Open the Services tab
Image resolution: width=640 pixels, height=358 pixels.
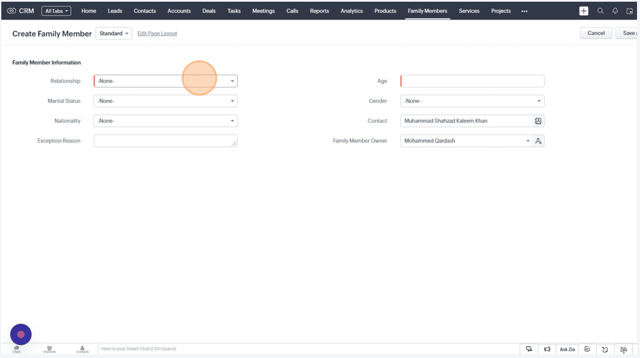pos(469,11)
